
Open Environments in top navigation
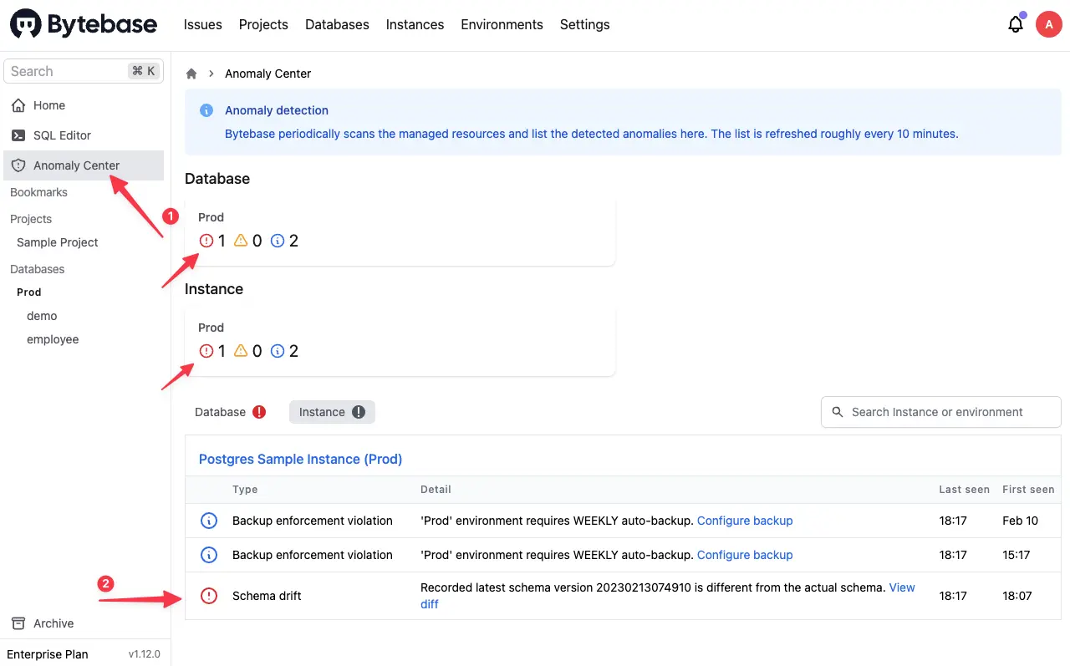pos(502,24)
